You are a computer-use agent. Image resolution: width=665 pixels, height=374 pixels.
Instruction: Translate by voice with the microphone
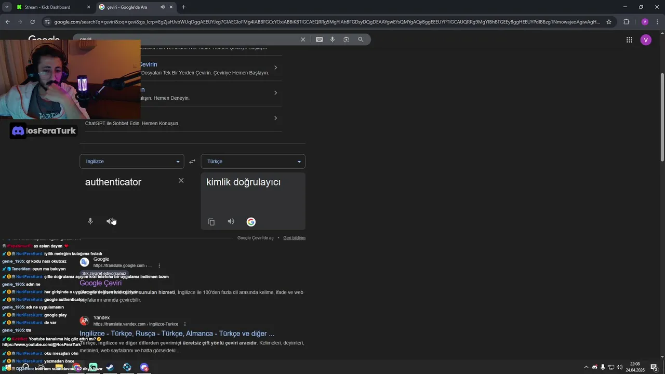click(90, 221)
